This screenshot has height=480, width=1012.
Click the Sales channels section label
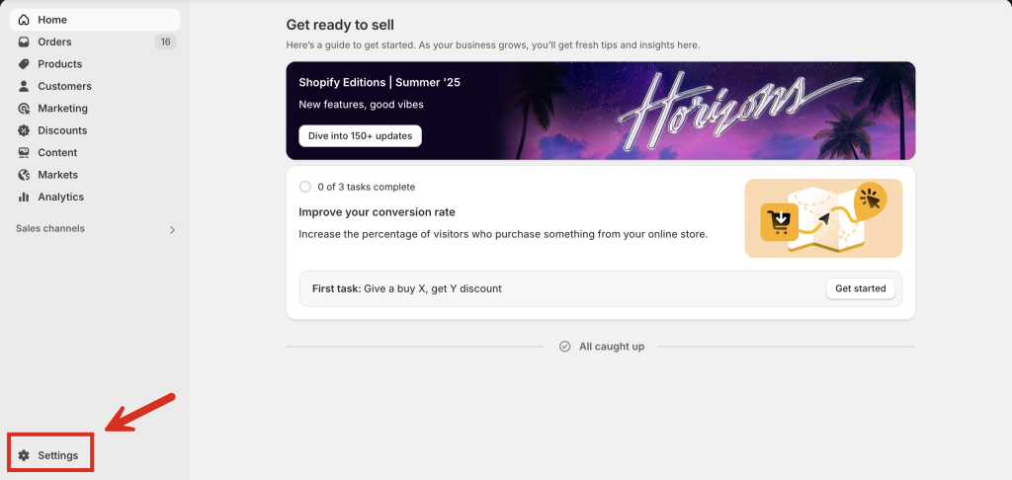click(50, 228)
